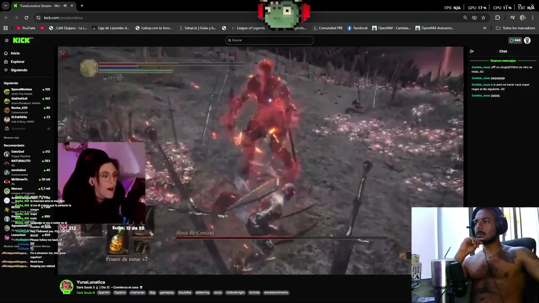Click the KICK logo
Screen dimensions: 539x303
point(22,40)
